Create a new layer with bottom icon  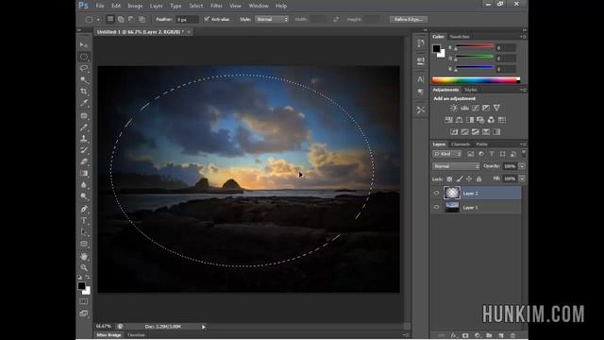501,335
